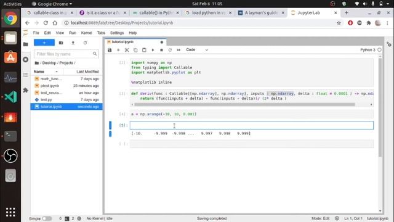Open the Settings menu
Viewport: 394px width, 222px height.
[117, 33]
